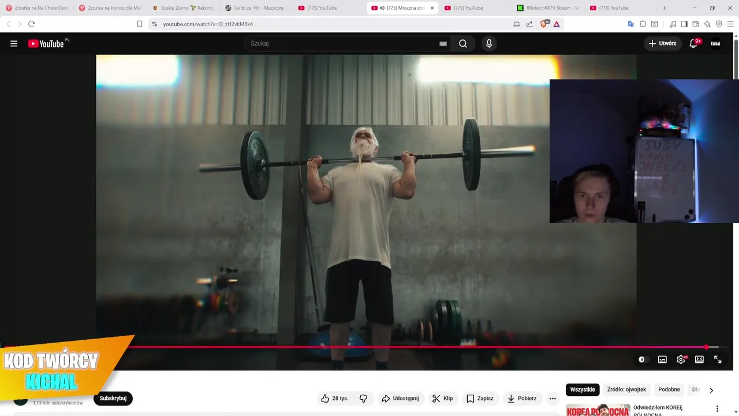Open a new browser tab
This screenshot has width=739, height=416.
tap(665, 8)
